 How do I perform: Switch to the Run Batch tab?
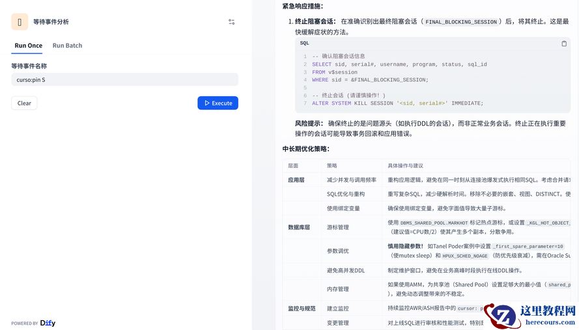point(67,46)
